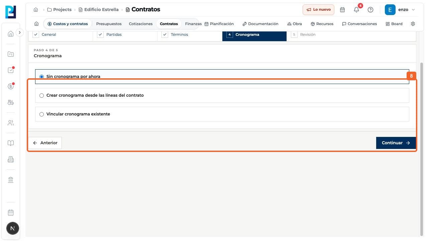The width and height of the screenshot is (428, 241).
Task: Click the help question mark icon
Action: tap(370, 10)
